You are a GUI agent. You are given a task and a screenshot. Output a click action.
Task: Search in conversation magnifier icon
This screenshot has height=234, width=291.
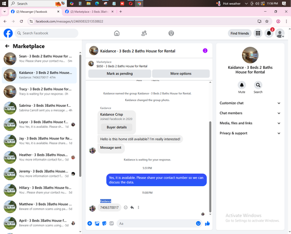(258, 85)
